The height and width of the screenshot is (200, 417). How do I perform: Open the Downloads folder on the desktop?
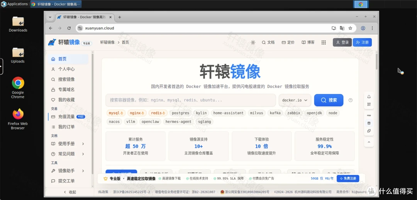[x=18, y=24]
